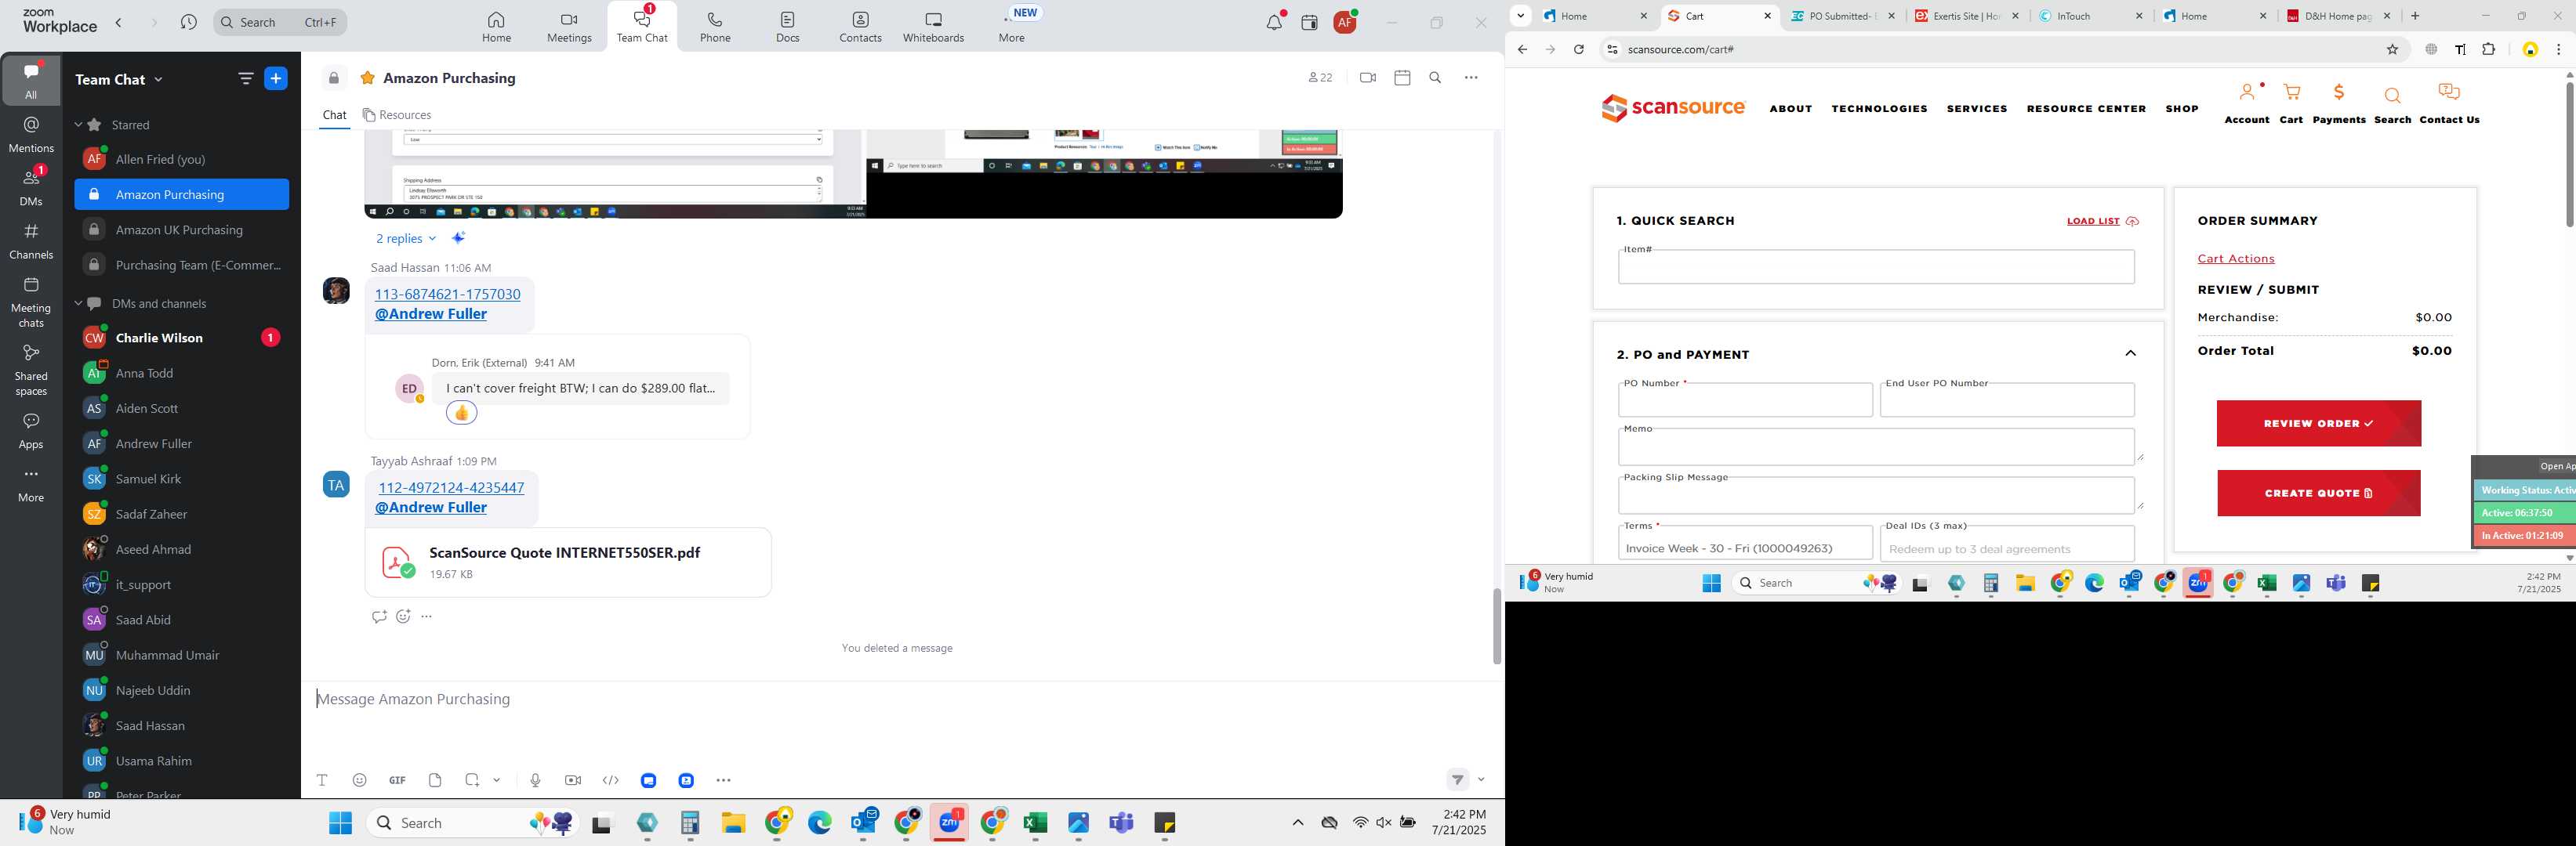The height and width of the screenshot is (846, 2576).
Task: Open order link 112-4972124-4235447
Action: (451, 489)
